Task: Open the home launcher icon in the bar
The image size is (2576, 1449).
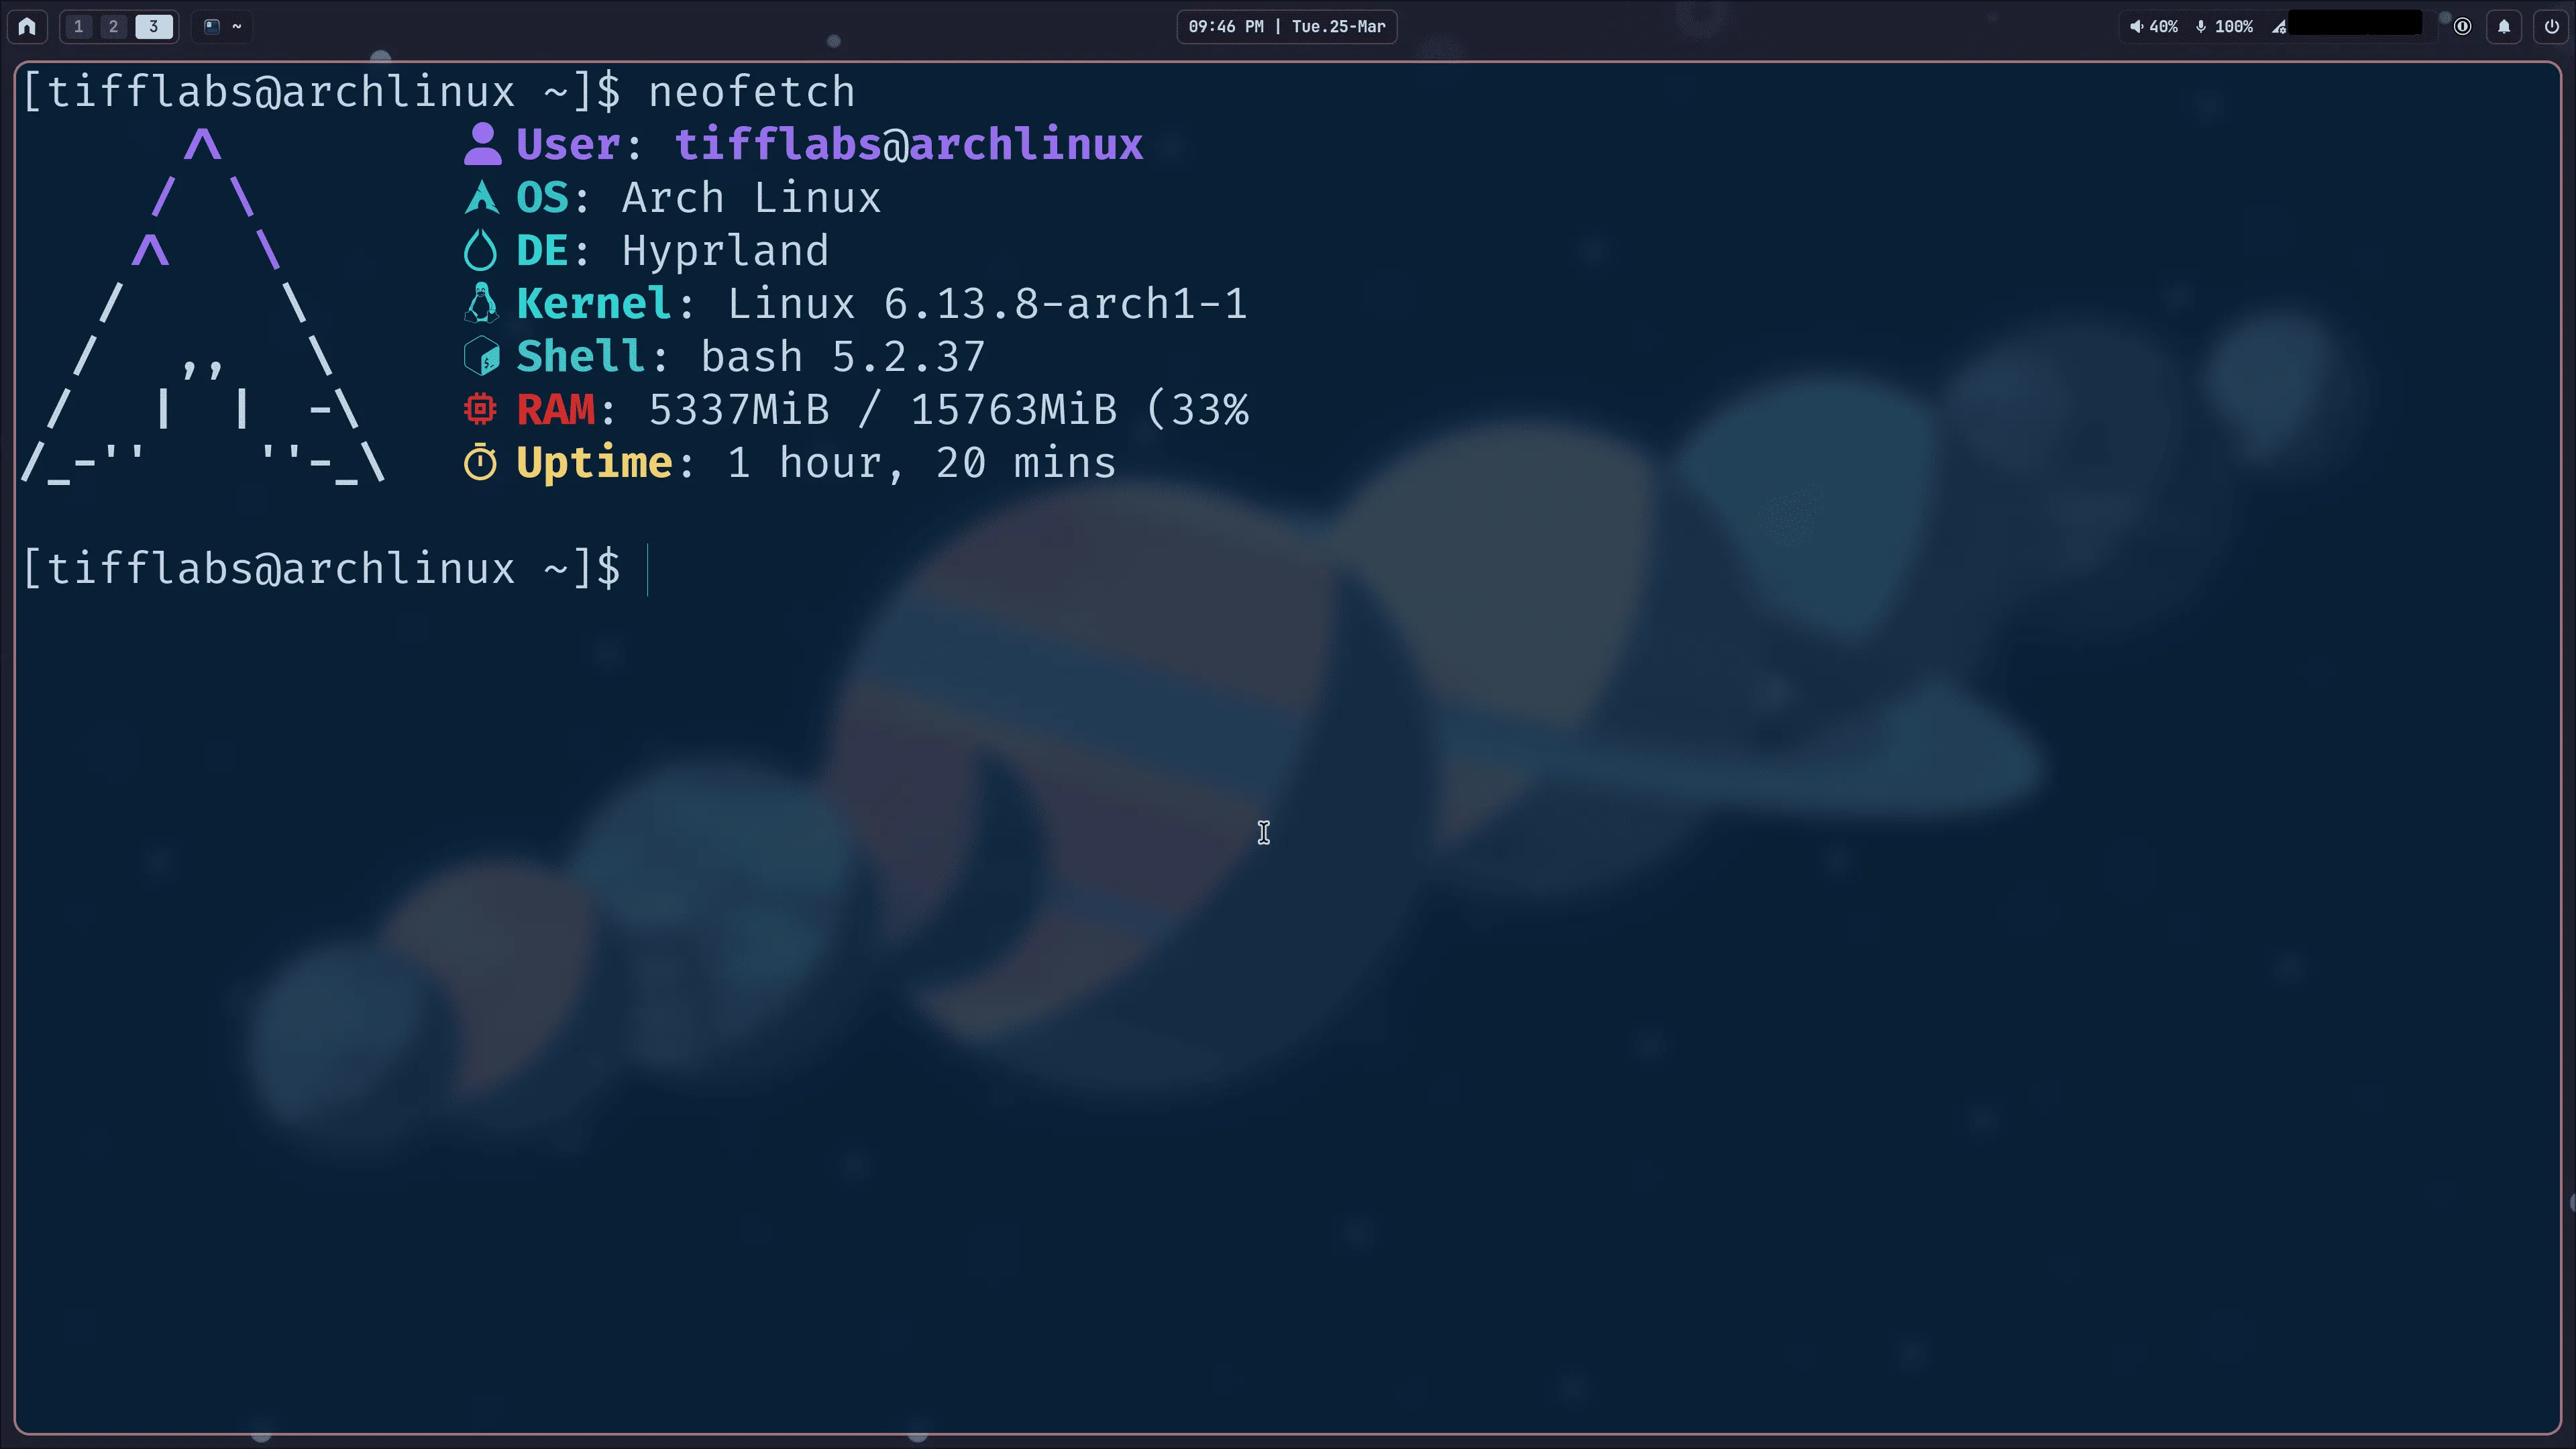Action: point(27,26)
